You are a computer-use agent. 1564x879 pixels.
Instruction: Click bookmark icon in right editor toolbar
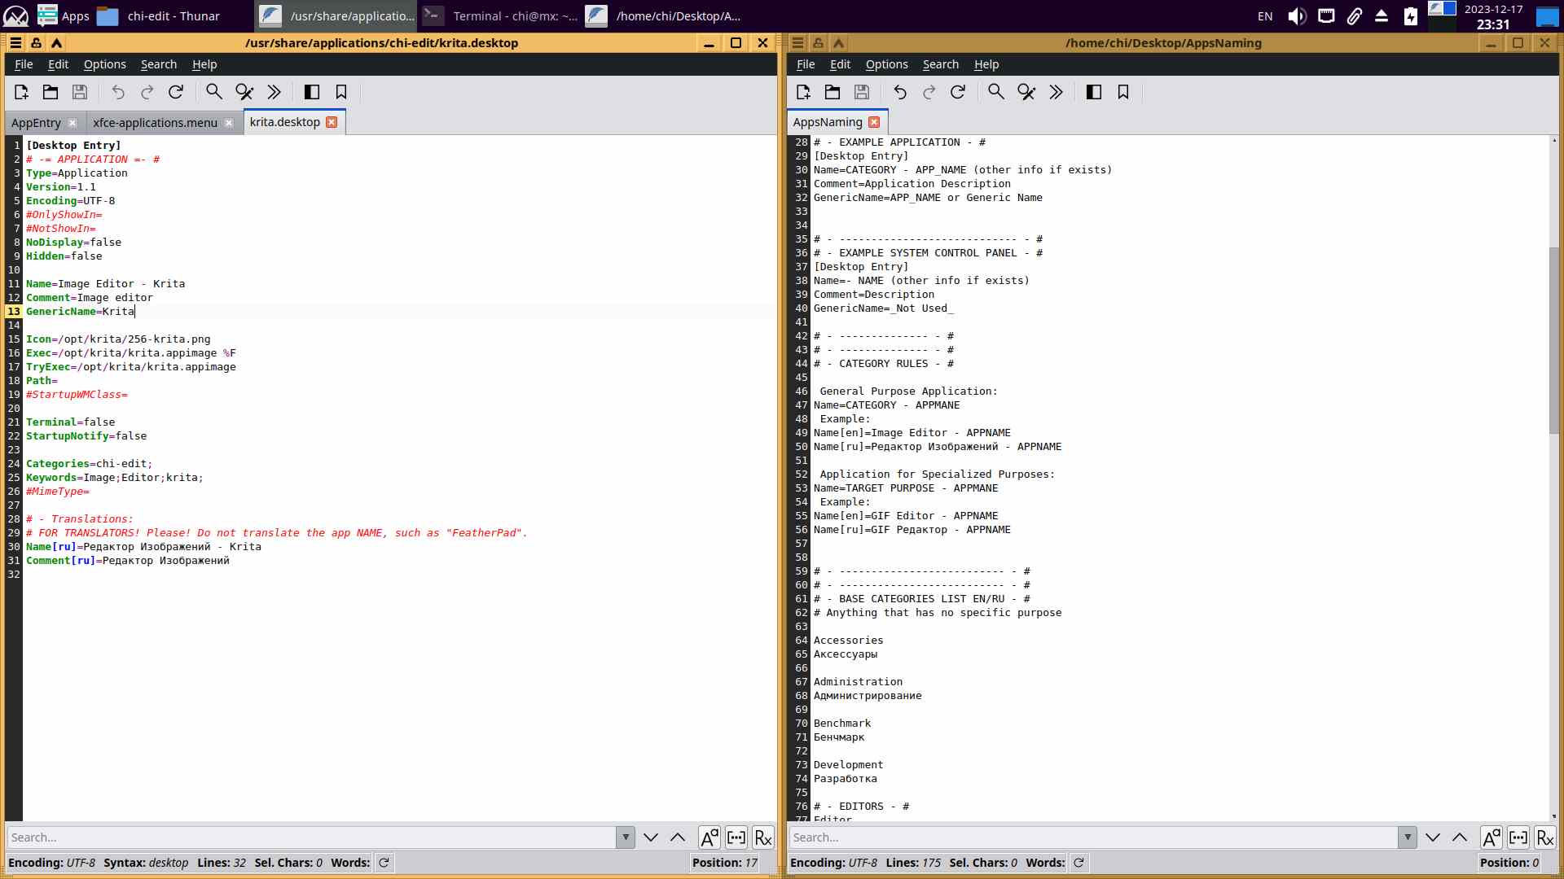pos(1123,92)
